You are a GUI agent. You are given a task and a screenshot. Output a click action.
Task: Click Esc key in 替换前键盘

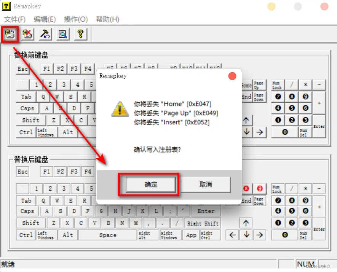click(22, 69)
